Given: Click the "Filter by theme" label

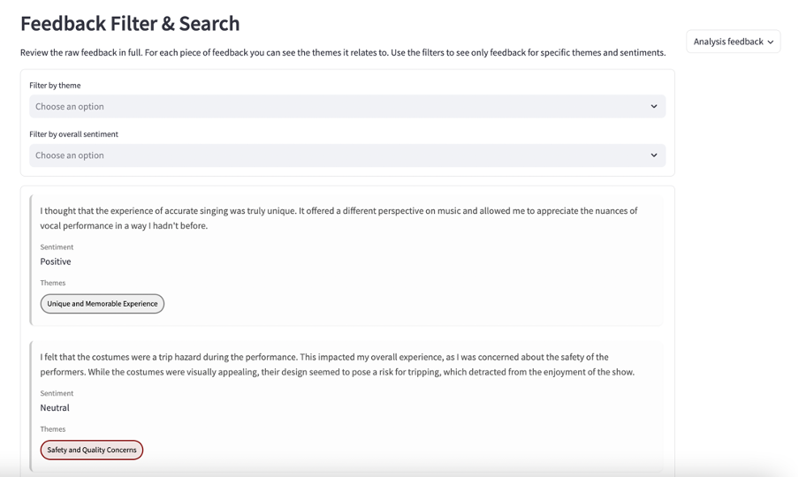Looking at the screenshot, I should click(x=55, y=86).
